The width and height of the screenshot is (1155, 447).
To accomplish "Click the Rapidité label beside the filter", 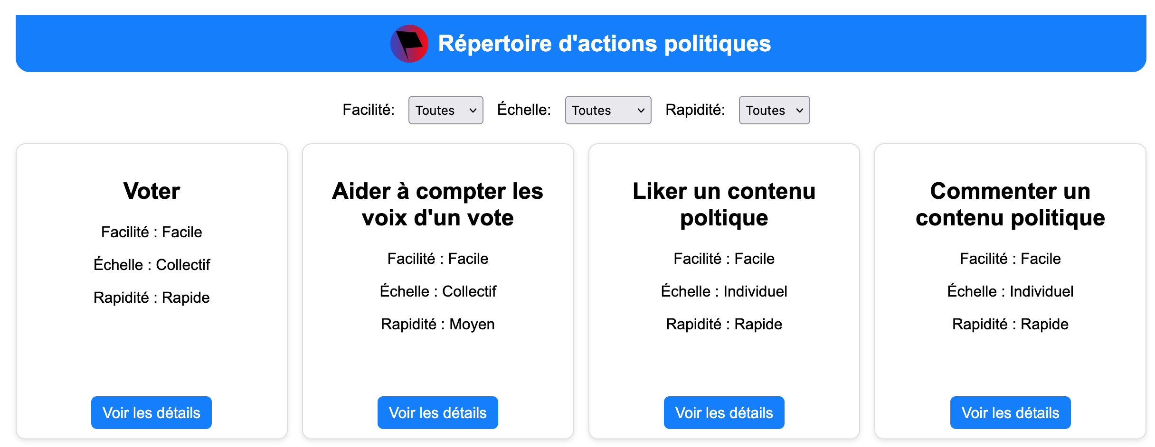I will click(x=695, y=110).
